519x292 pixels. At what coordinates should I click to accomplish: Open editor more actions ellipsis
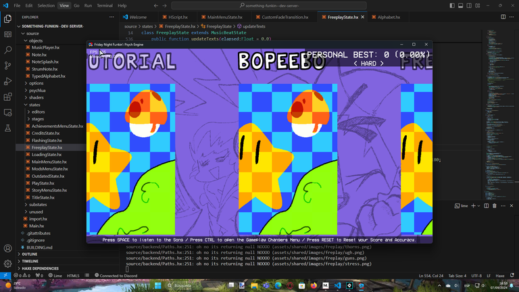point(512,17)
